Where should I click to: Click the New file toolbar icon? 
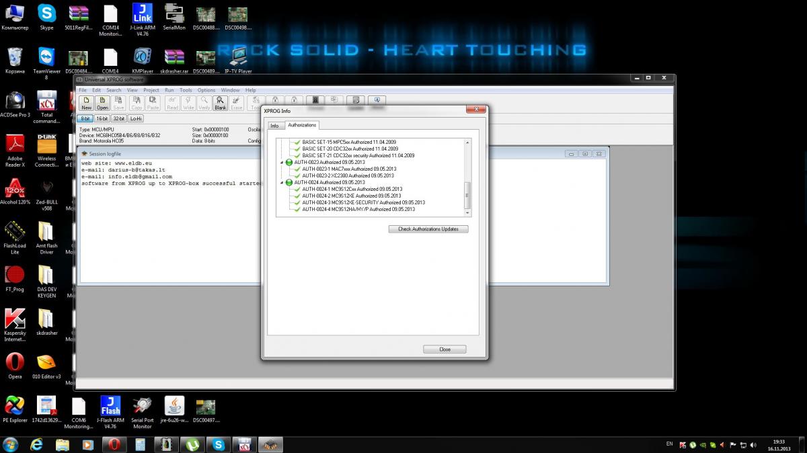(x=86, y=104)
